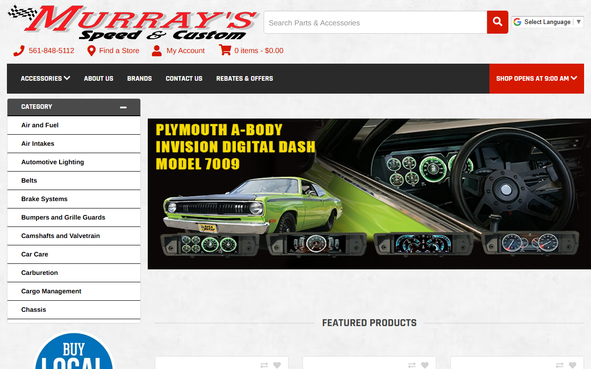
Task: Go to Contact Us
Action: tap(184, 78)
